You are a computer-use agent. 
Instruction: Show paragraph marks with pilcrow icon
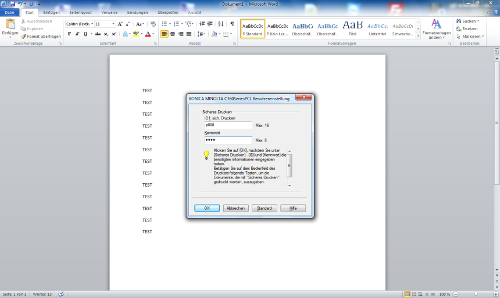click(x=232, y=24)
